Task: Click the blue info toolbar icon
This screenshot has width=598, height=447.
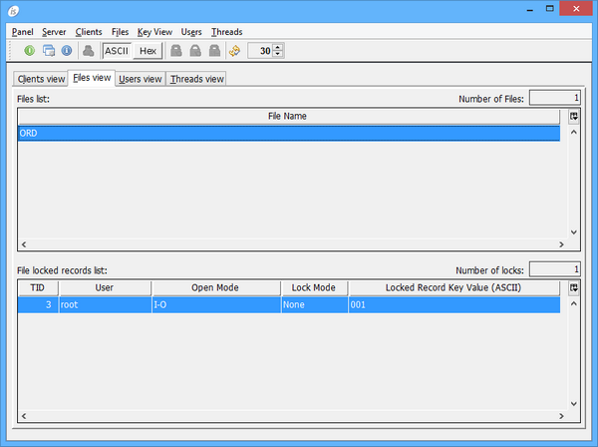Action: [x=67, y=50]
